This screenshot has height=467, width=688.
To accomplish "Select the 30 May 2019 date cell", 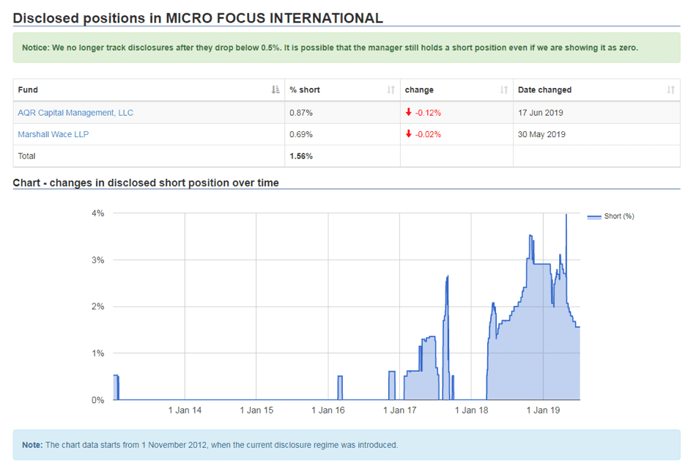I will pyautogui.click(x=541, y=134).
